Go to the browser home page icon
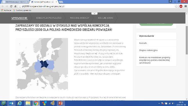The height and width of the screenshot is (106, 188). coord(15,6)
